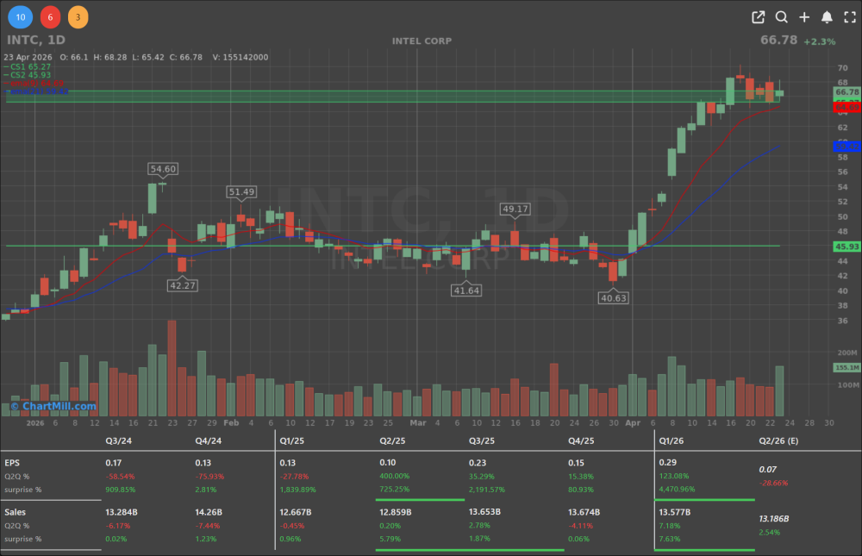Click the 2,191.57% EPS surprise value
The width and height of the screenshot is (862, 556).
coord(486,490)
